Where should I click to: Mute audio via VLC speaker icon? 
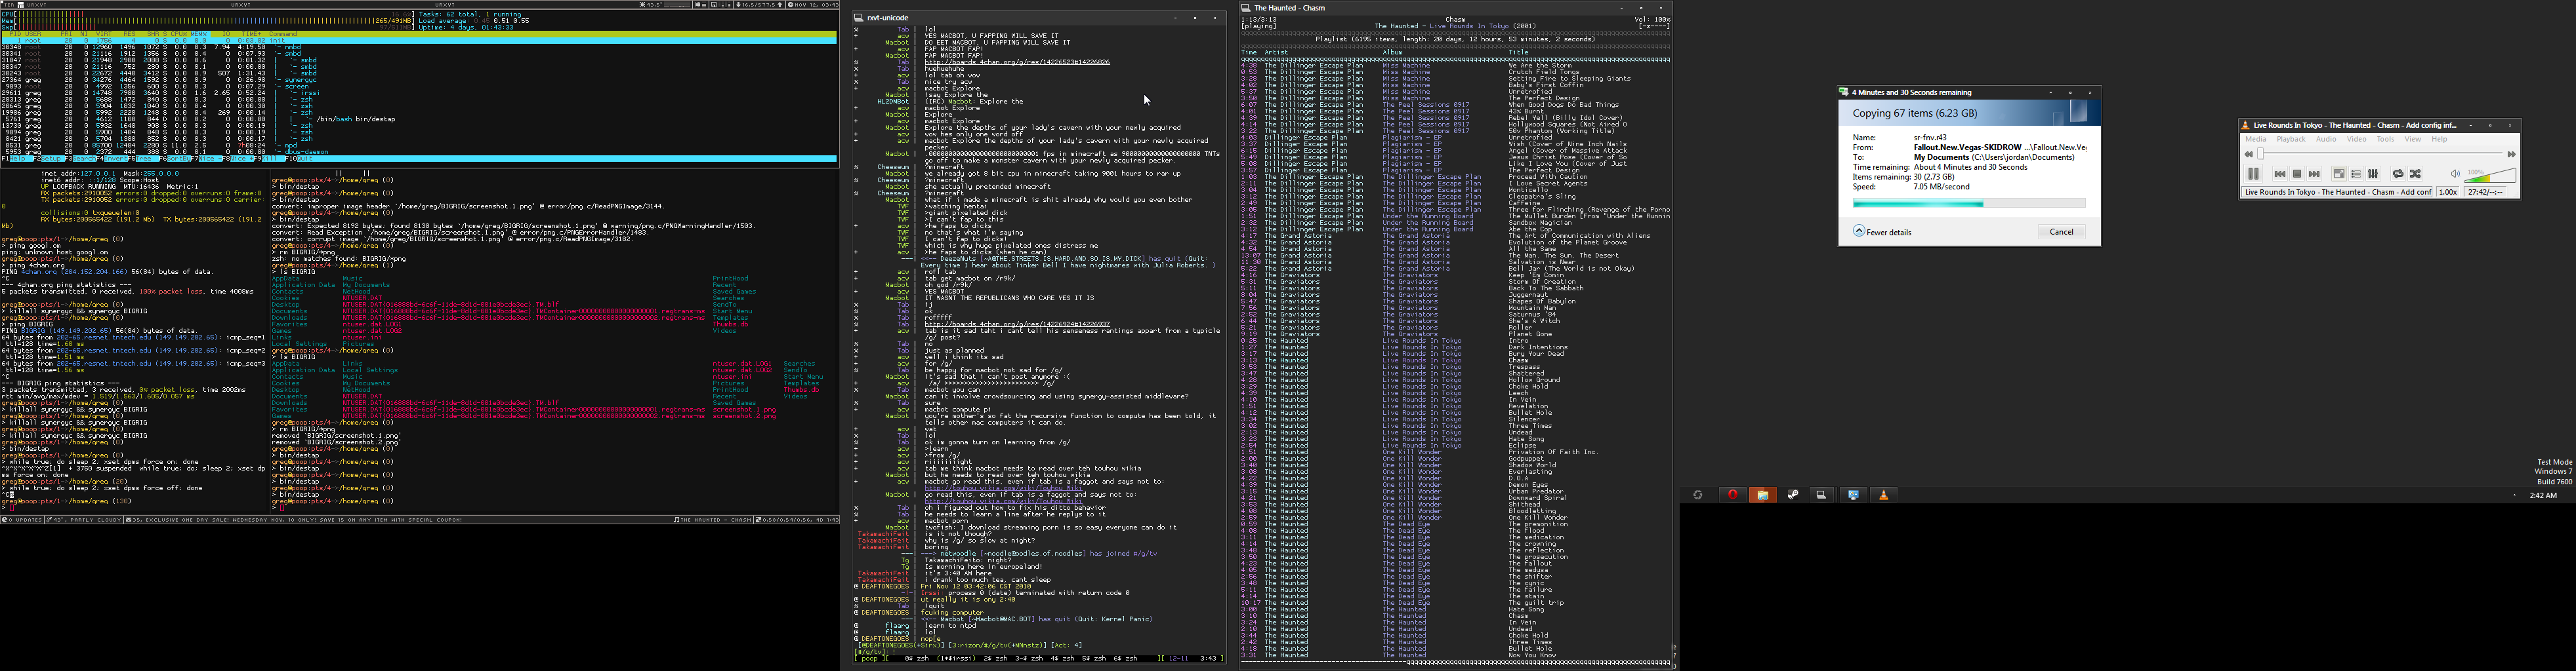(x=2455, y=174)
